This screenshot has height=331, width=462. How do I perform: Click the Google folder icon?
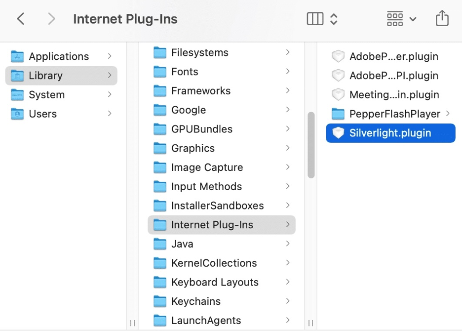[160, 110]
